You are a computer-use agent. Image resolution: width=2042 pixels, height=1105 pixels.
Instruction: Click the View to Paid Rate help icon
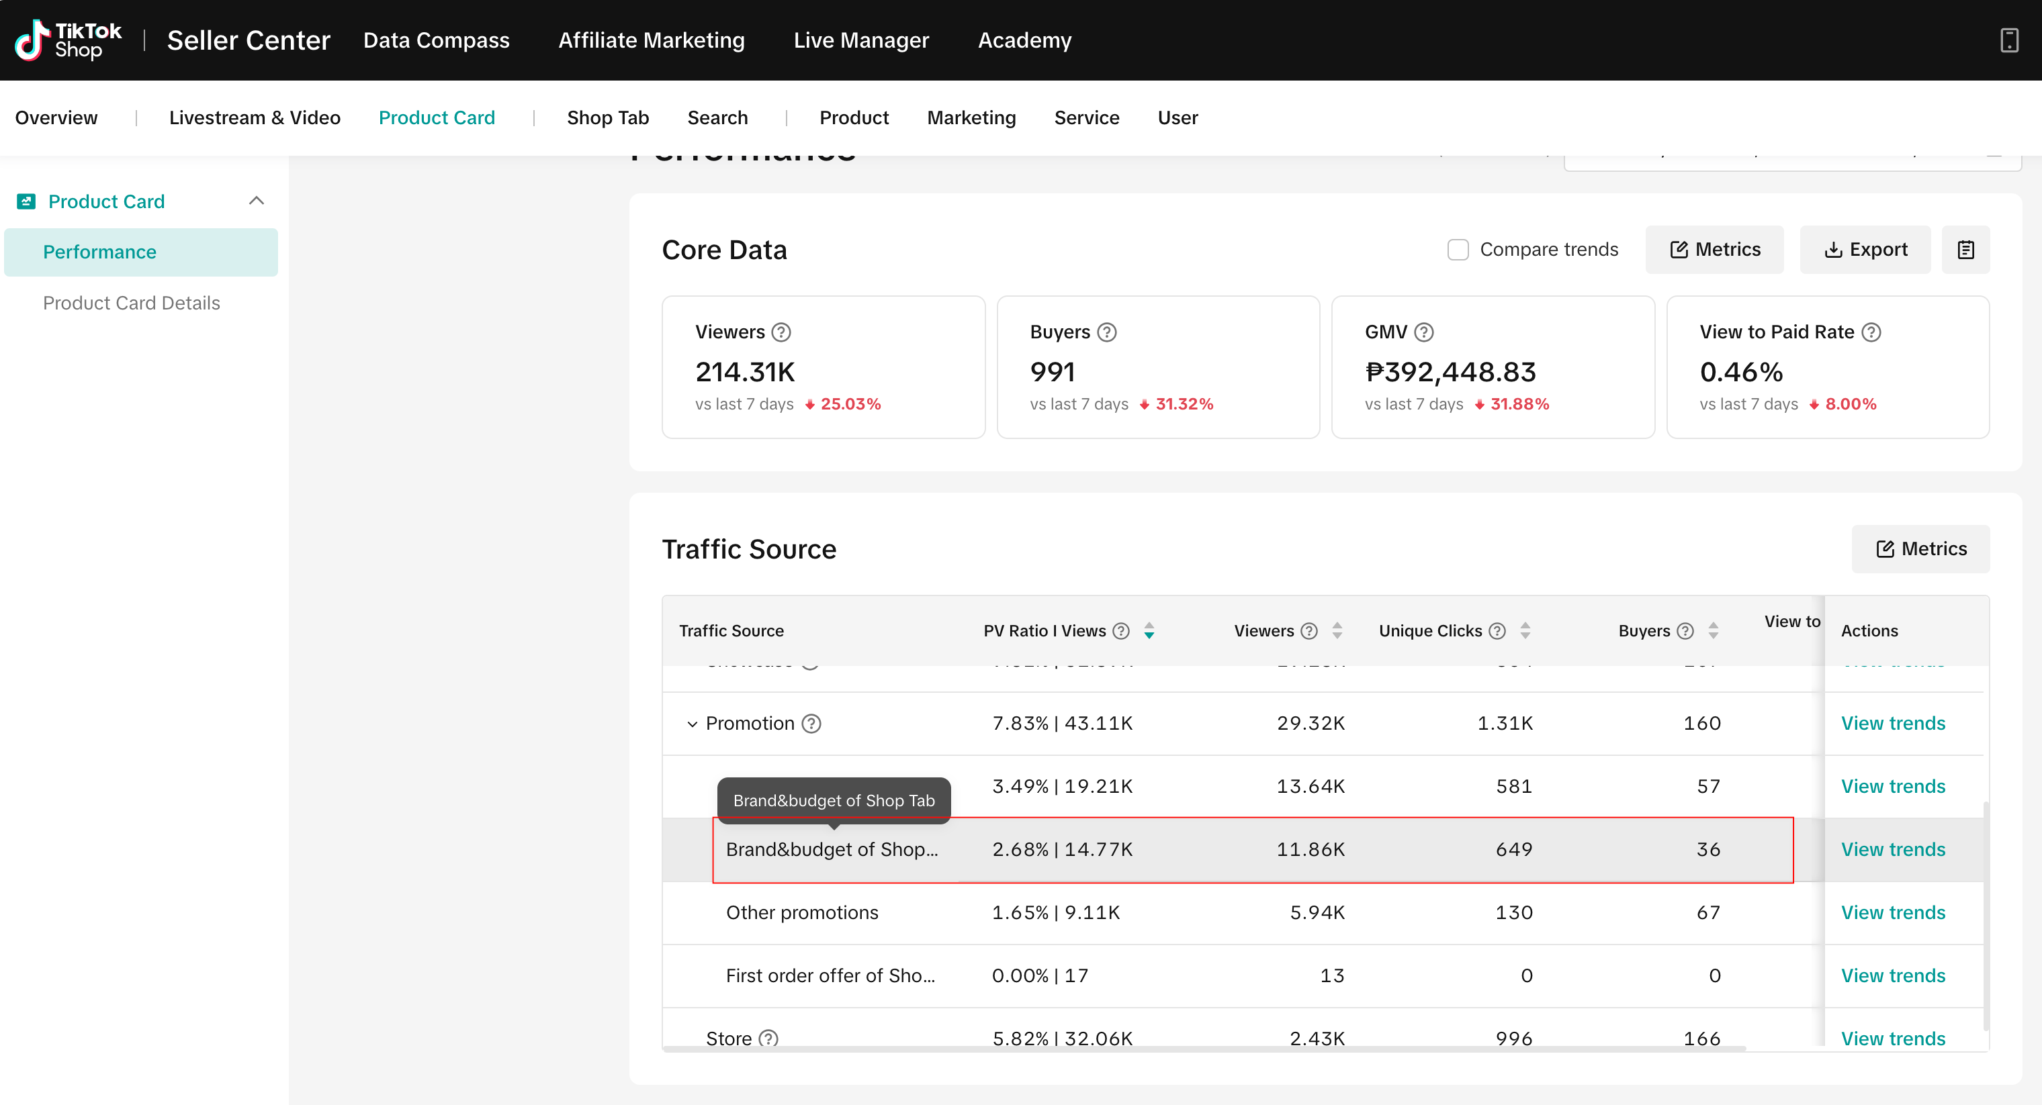point(1871,332)
